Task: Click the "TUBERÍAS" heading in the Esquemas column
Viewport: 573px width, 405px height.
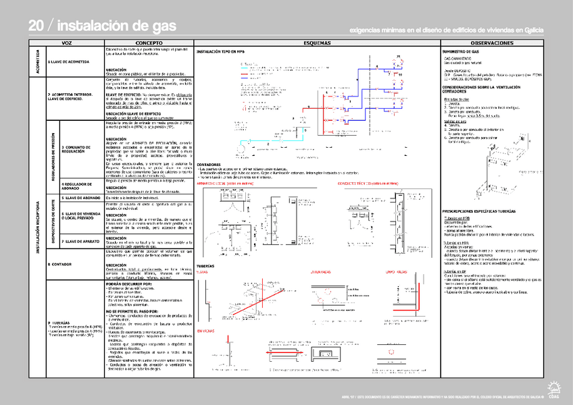Action: tap(205, 266)
